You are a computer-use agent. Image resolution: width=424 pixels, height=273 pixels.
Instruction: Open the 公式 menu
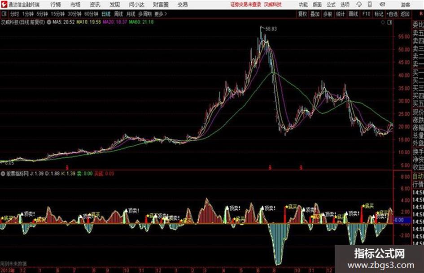pos(331,4)
